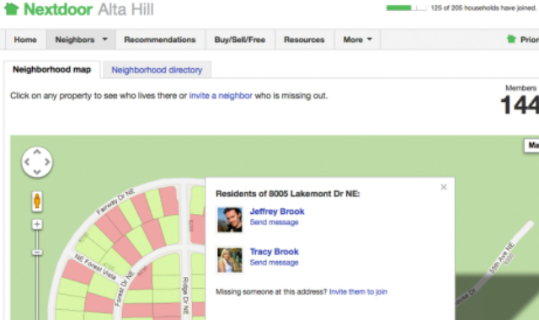Click Residents of 8005 Lakemont Dr NE heading

pyautogui.click(x=288, y=194)
